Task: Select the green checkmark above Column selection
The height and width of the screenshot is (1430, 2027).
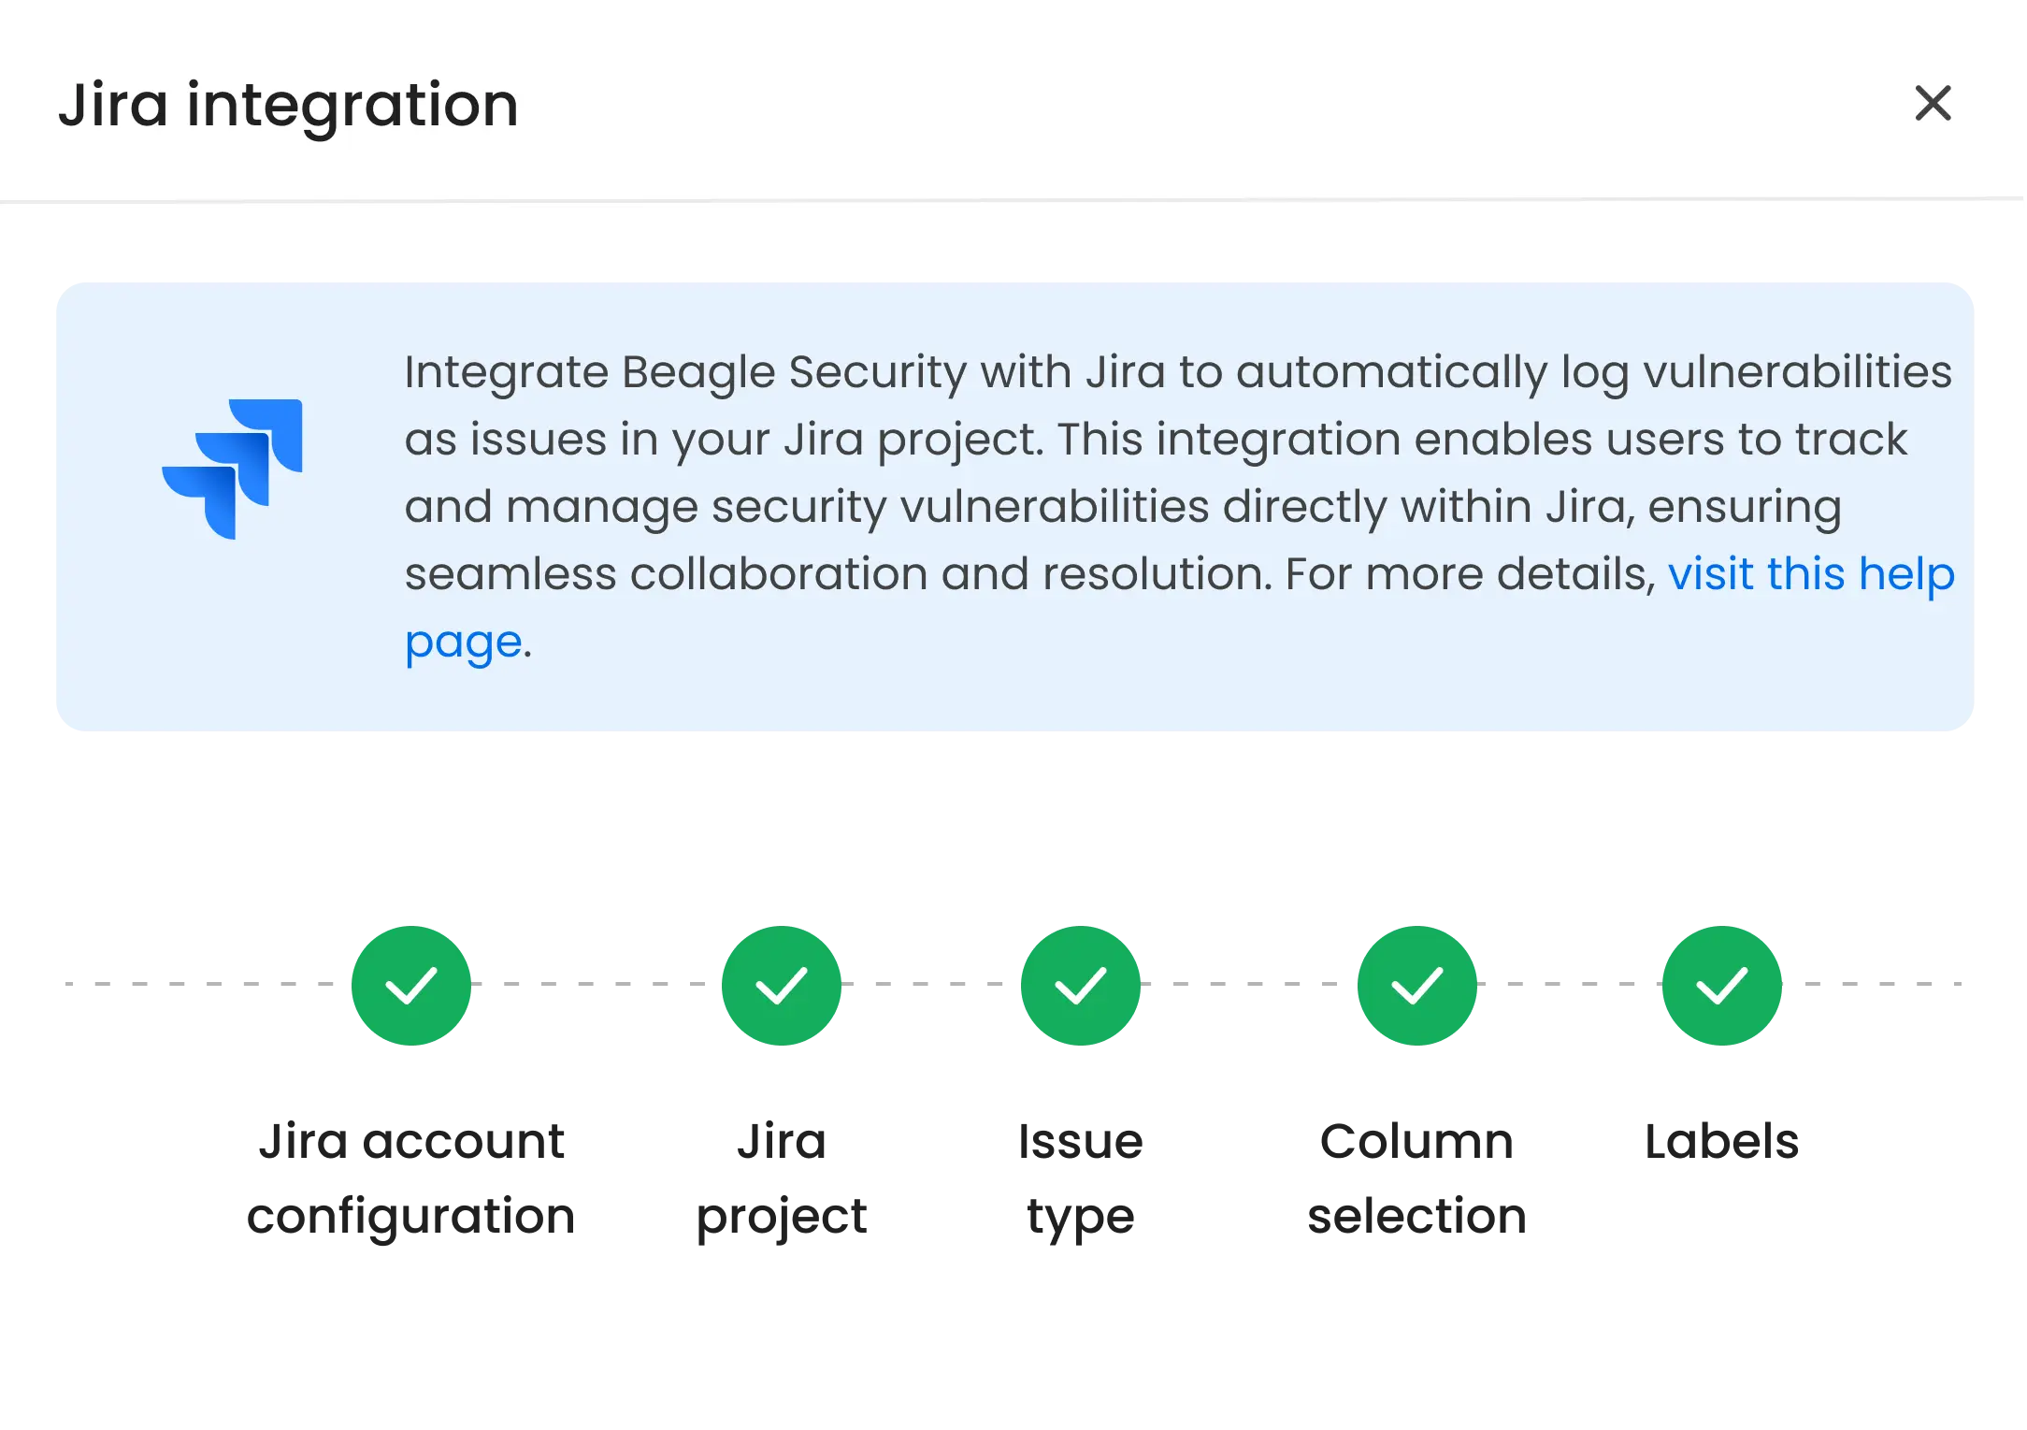Action: coord(1417,985)
